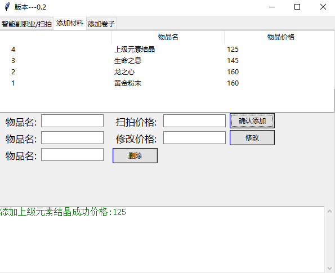Viewport: 335px width, 273px height.
Task: Click row number 4 cell
Action: pyautogui.click(x=13, y=50)
